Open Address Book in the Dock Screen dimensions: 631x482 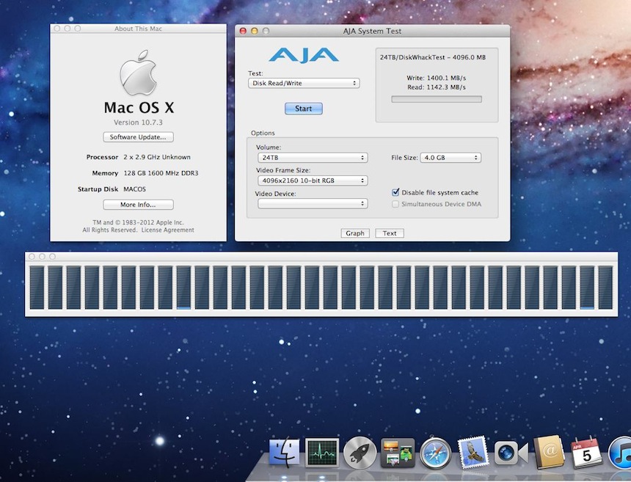(547, 453)
